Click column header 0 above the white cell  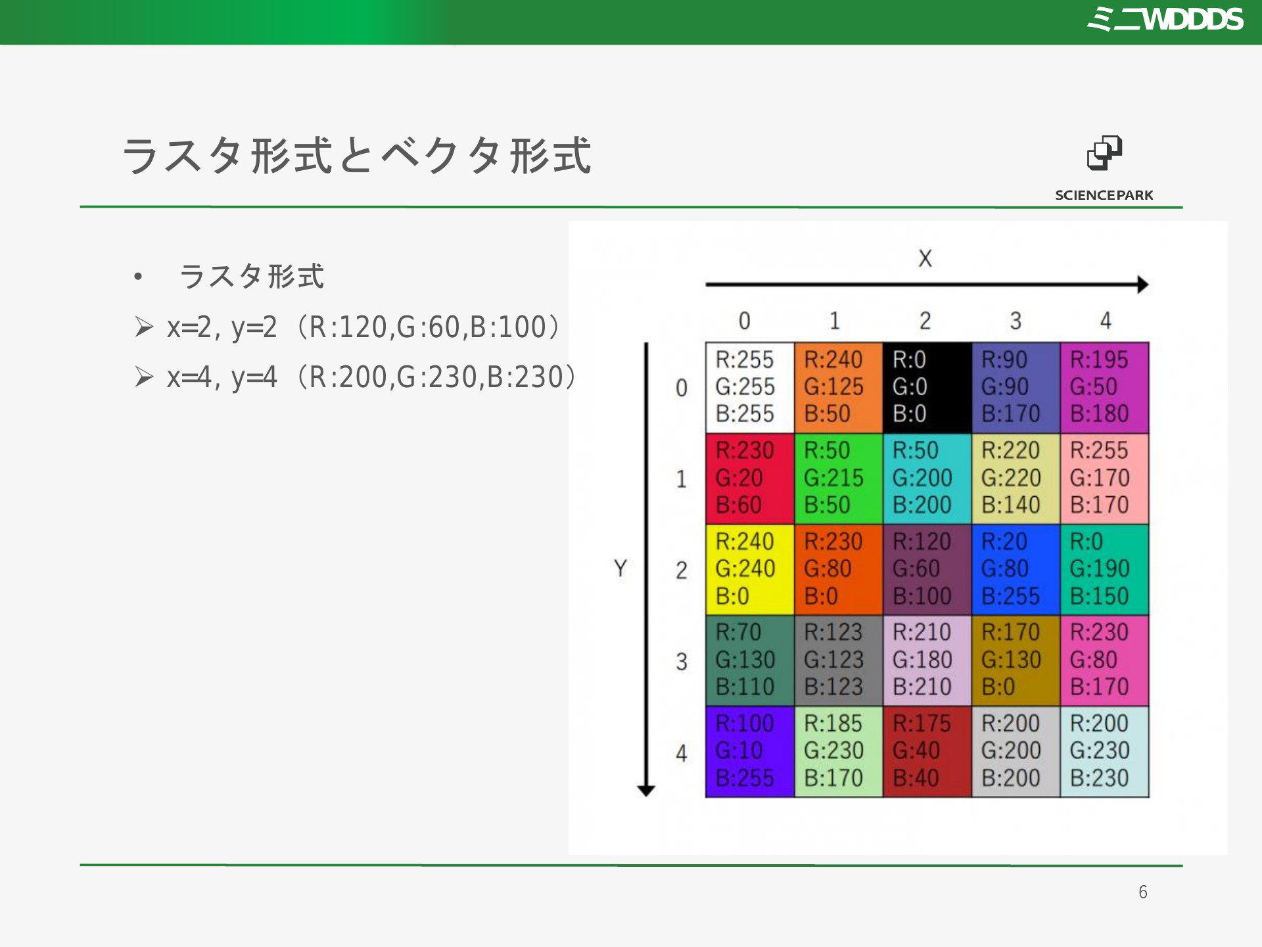point(744,321)
